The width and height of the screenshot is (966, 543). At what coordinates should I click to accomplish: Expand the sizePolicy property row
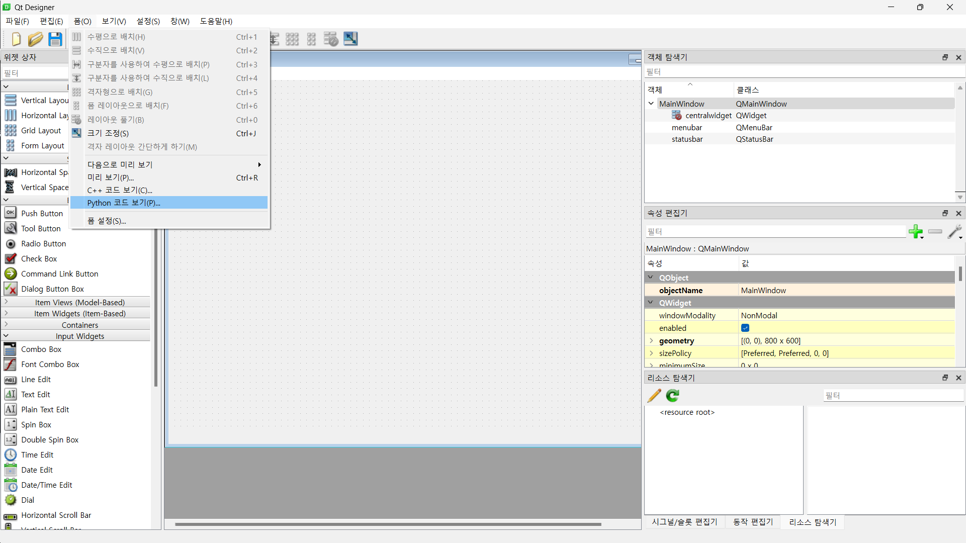tap(651, 353)
